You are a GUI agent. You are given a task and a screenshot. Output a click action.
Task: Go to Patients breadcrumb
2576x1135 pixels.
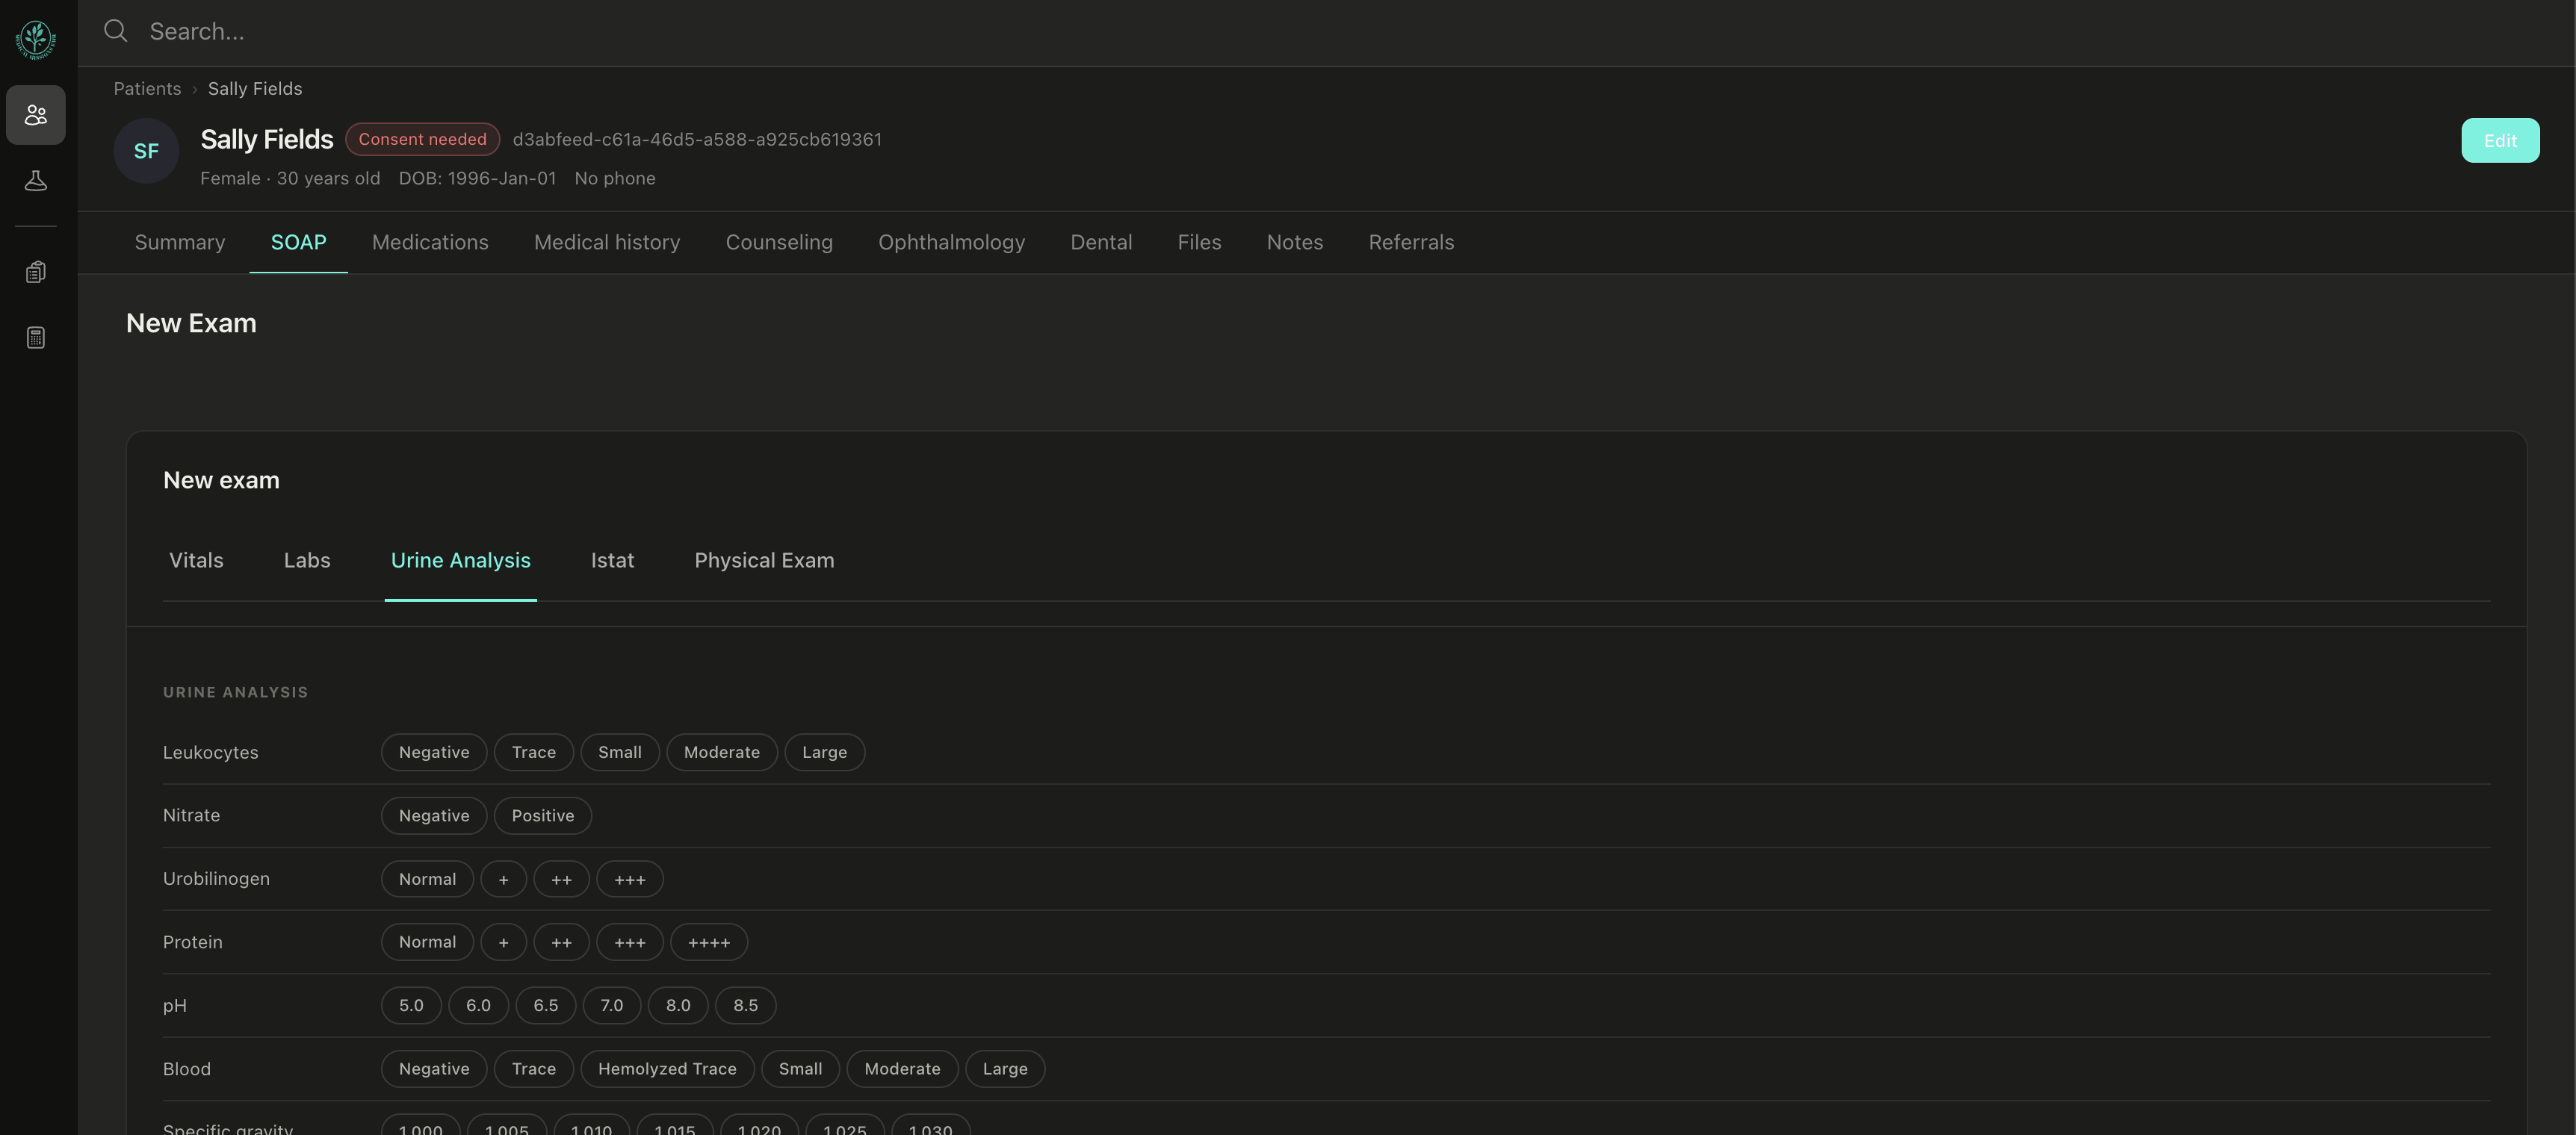point(147,89)
